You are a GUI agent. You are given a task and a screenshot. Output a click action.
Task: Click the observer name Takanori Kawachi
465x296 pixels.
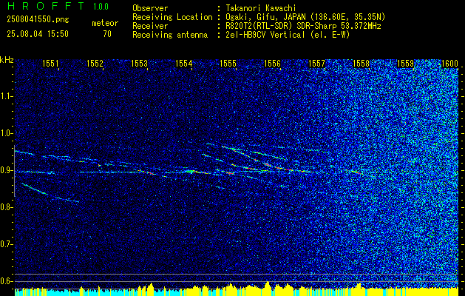pos(261,8)
